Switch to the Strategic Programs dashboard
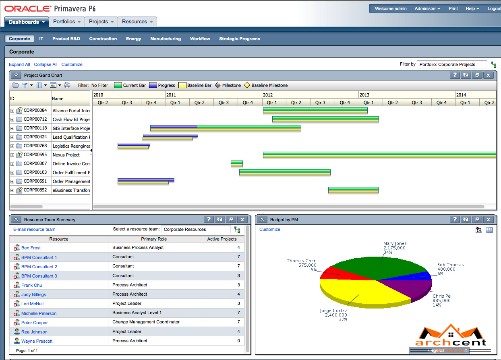This screenshot has height=360, width=501. click(x=240, y=39)
